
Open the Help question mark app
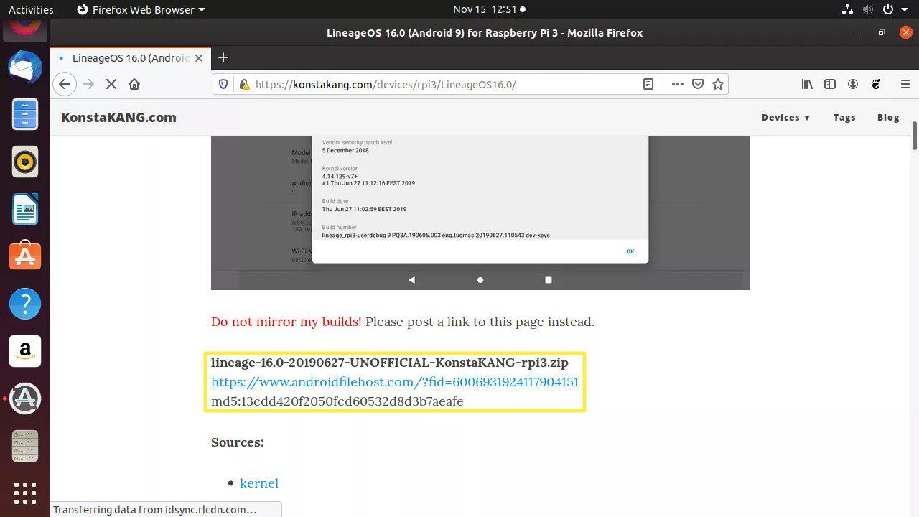click(25, 304)
